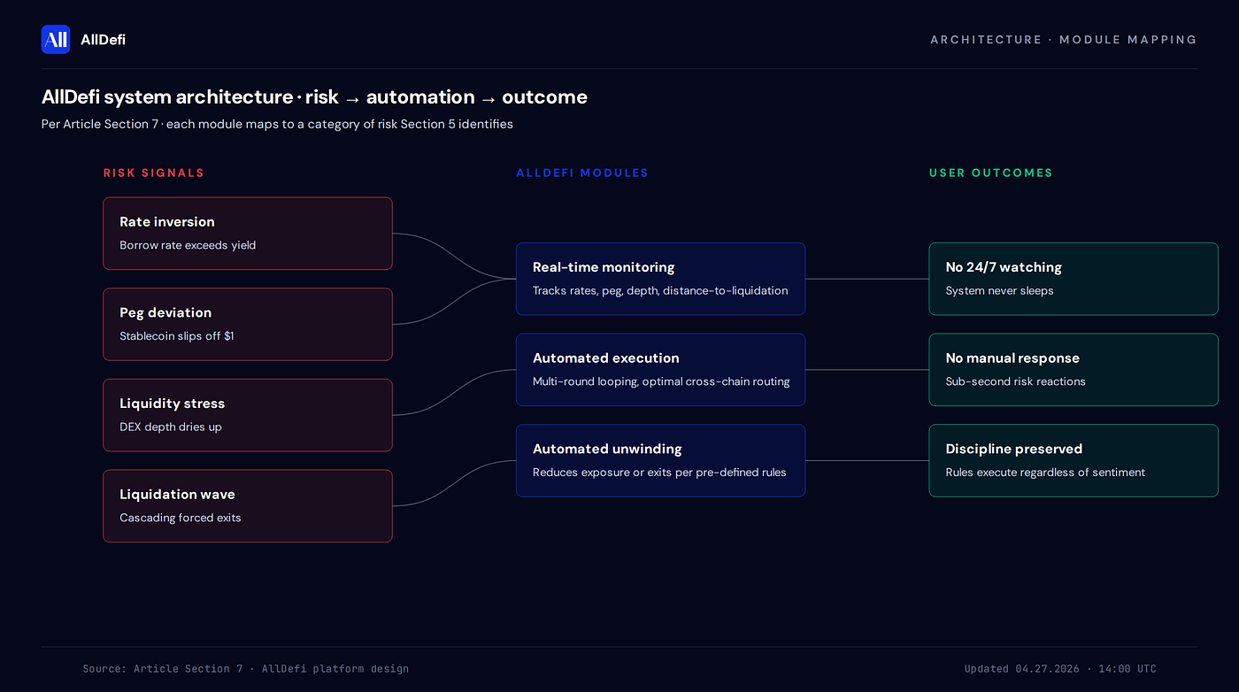Select the Automated execution module

coord(661,370)
